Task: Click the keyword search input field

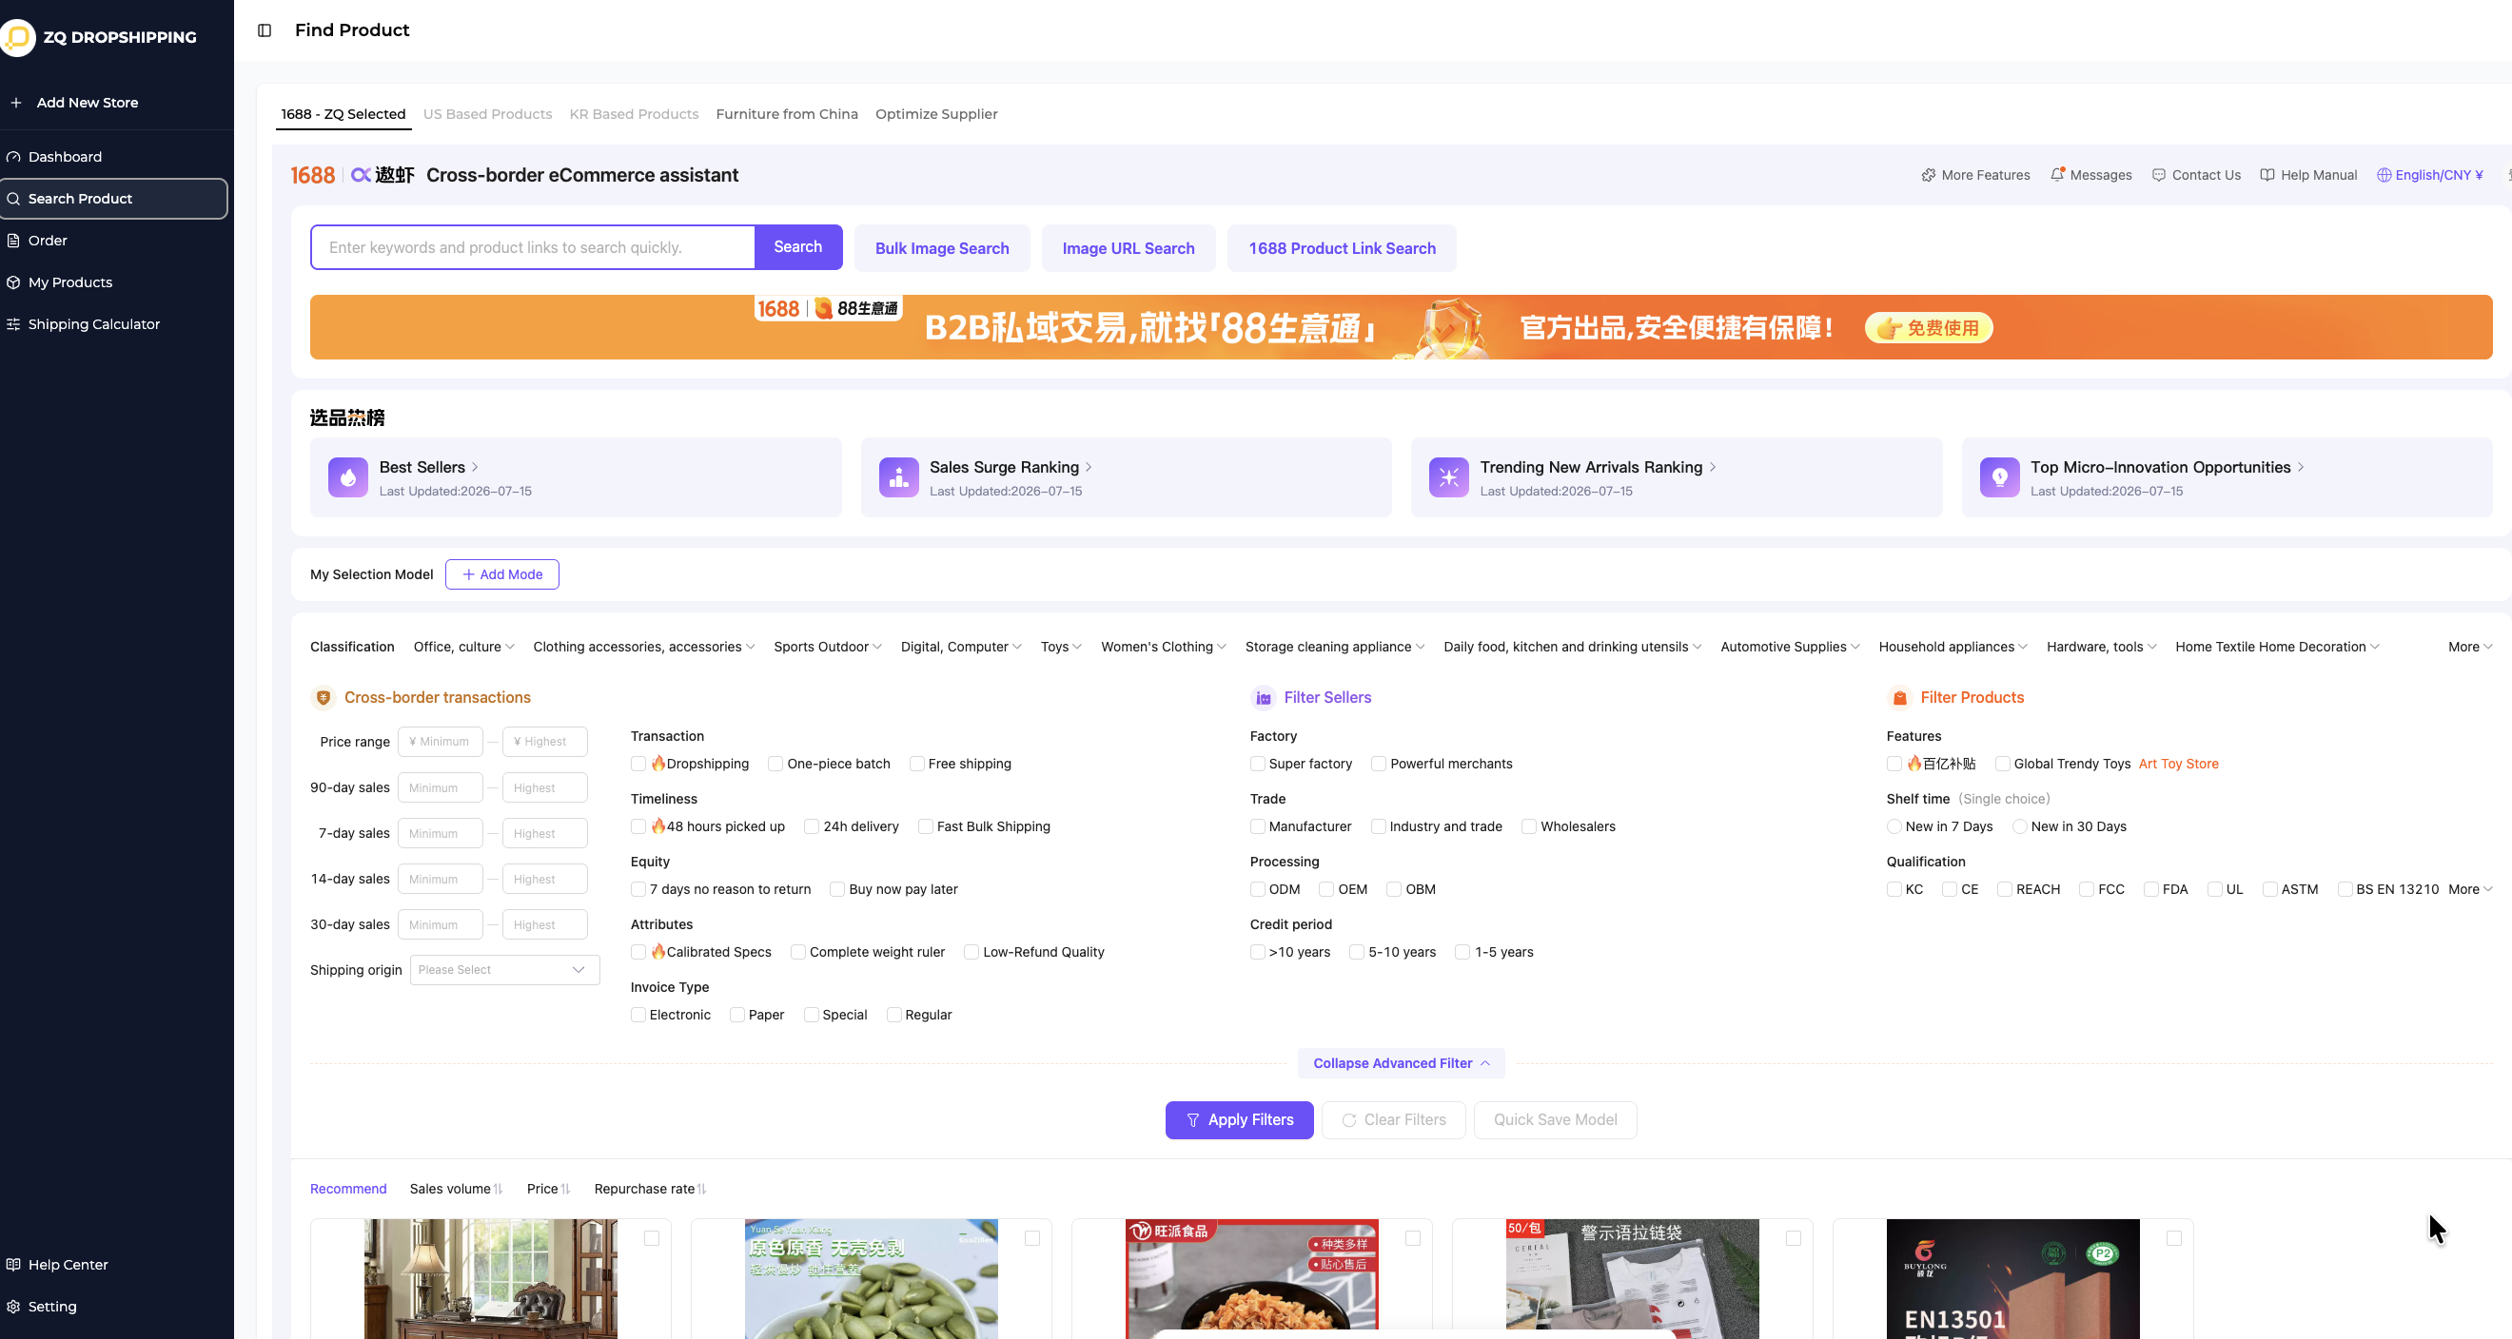Action: (x=533, y=247)
